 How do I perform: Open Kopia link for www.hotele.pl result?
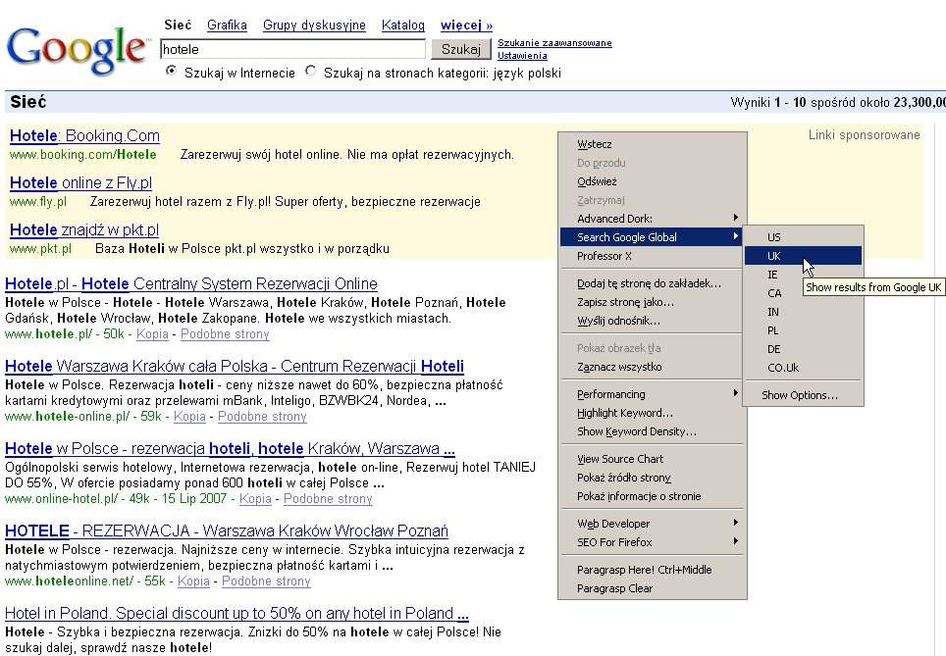pos(152,334)
